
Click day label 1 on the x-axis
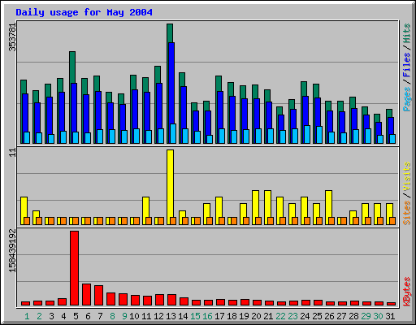coord(27,316)
